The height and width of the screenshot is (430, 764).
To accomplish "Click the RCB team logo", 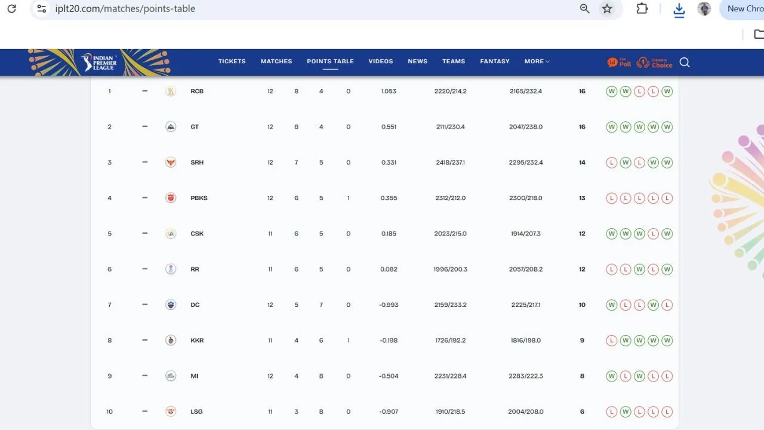I will coord(171,91).
